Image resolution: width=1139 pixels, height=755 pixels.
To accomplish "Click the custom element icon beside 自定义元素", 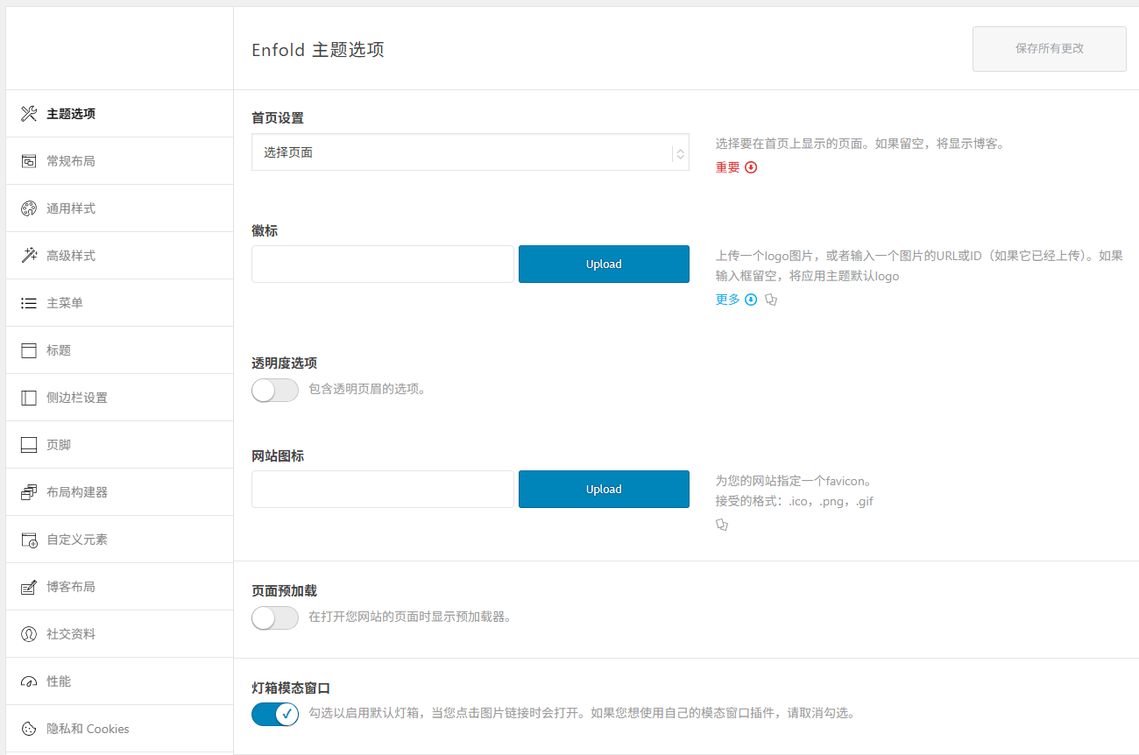I will coord(29,540).
